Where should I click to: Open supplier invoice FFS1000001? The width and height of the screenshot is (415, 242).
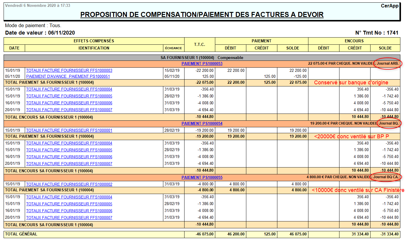coord(69,131)
